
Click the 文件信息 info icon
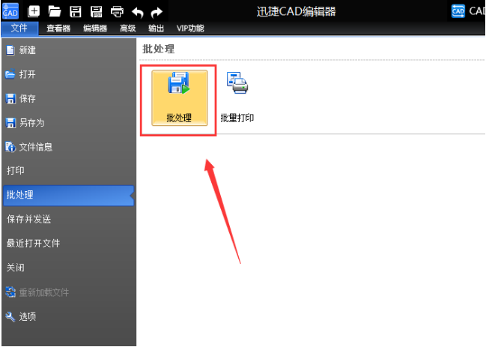point(10,147)
